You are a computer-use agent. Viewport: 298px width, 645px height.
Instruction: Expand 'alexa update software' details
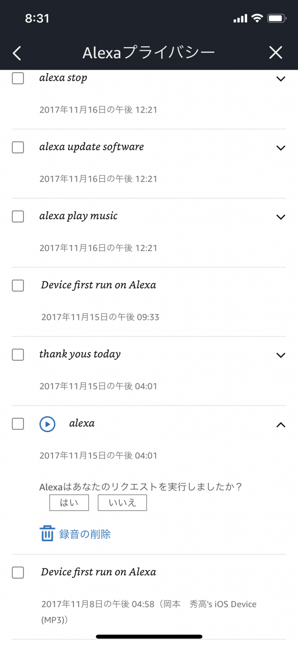pyautogui.click(x=280, y=148)
